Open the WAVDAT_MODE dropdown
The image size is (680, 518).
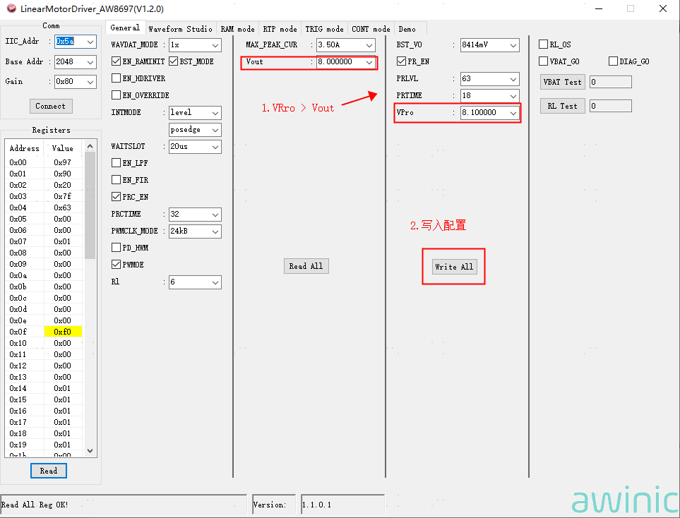coord(195,45)
